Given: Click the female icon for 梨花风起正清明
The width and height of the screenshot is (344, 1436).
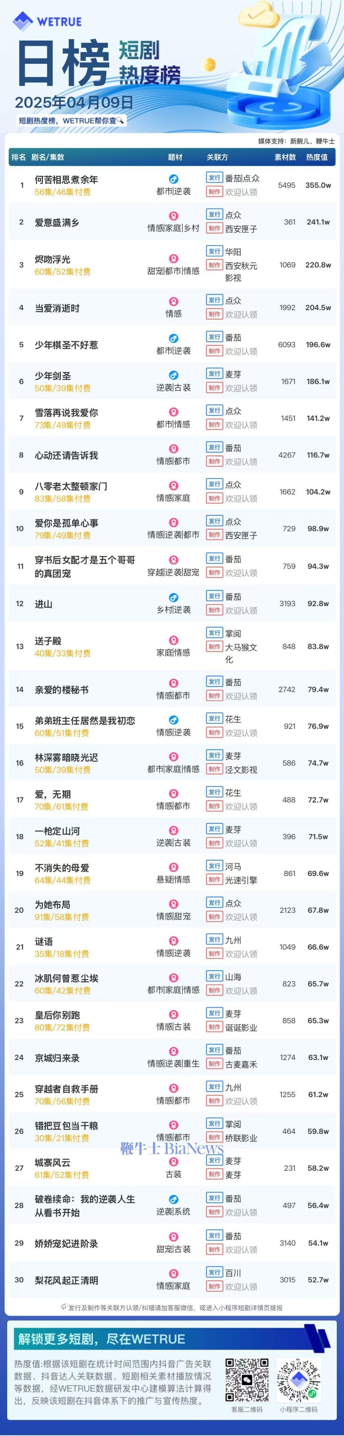Looking at the screenshot, I should [173, 1273].
